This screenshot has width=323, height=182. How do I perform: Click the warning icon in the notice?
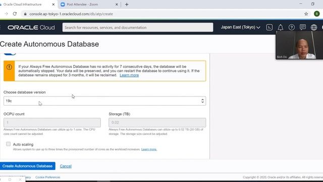pos(9,67)
